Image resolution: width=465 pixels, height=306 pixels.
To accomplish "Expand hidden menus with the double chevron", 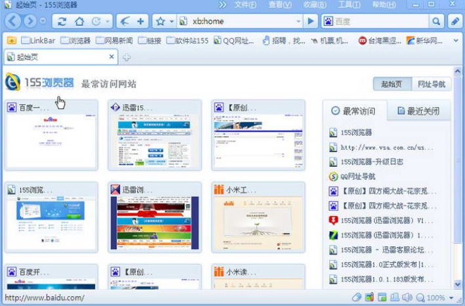I will click(x=222, y=5).
